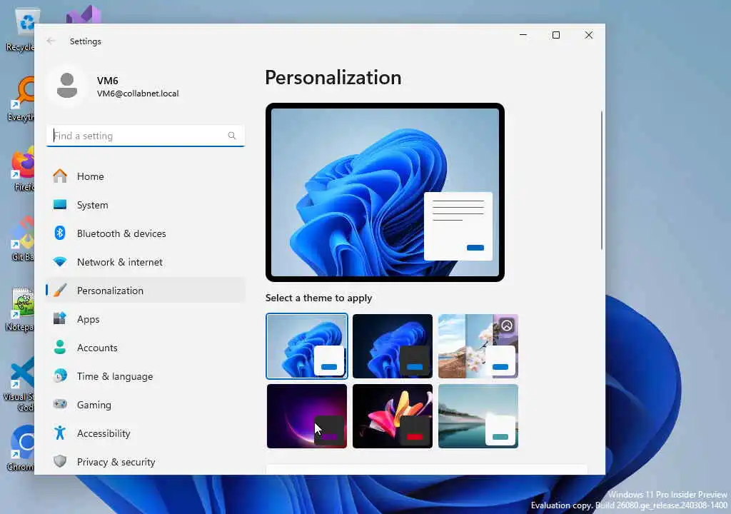This screenshot has height=514, width=731.
Task: Open Privacy & security settings
Action: pos(146,462)
